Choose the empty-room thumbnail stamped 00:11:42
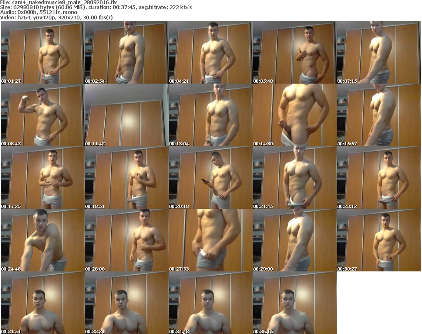The width and height of the screenshot is (422, 334). (127, 115)
